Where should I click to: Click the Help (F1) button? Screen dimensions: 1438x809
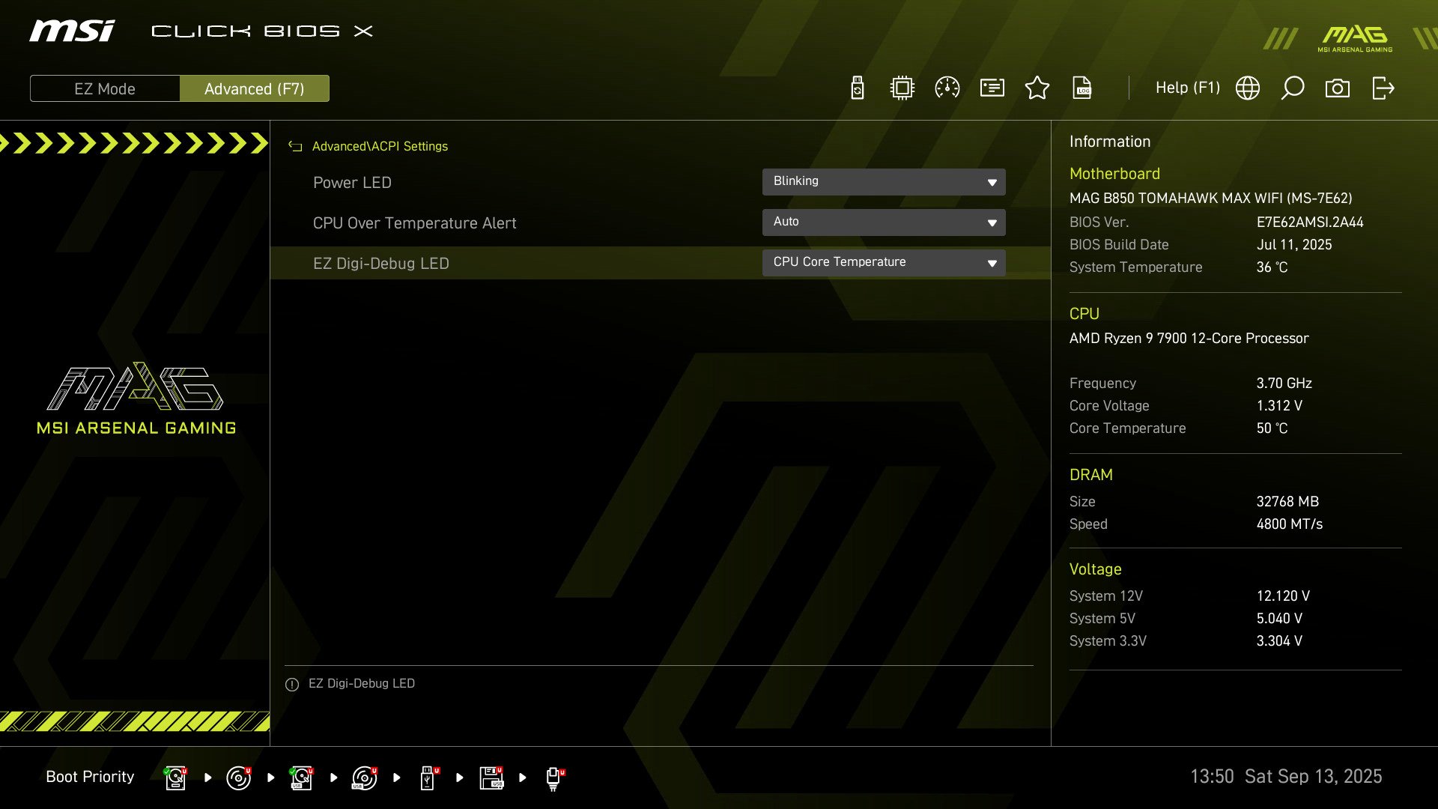coord(1187,88)
